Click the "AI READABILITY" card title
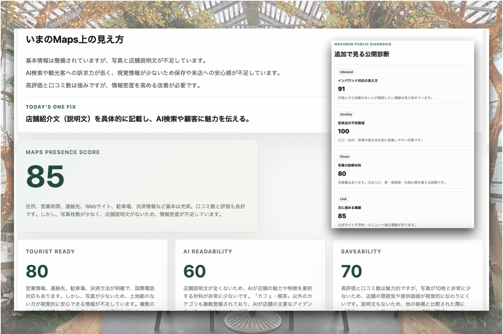 pyautogui.click(x=208, y=251)
